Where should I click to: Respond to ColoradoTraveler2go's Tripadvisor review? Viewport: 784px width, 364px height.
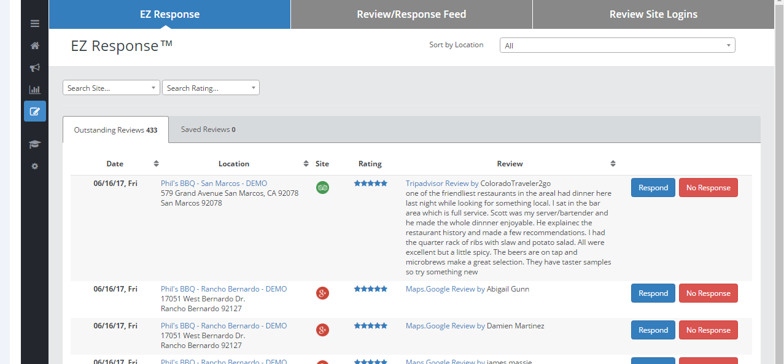click(653, 188)
